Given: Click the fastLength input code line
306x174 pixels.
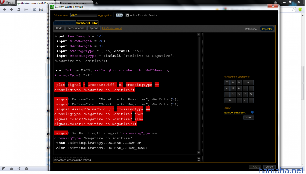Looking at the screenshot, I should pos(78,36).
